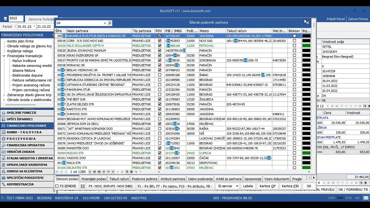Image resolution: width=370 pixels, height=208 pixels.
Task: Open the SPECIFIČNI PODSISTEMI module
Action: (x=27, y=178)
